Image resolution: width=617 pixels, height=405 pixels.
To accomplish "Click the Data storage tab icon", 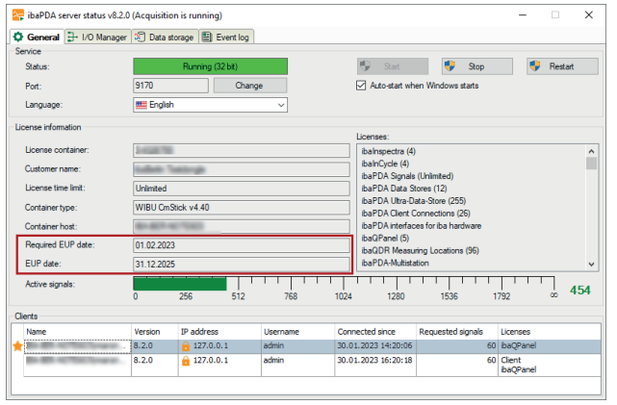I will [141, 37].
